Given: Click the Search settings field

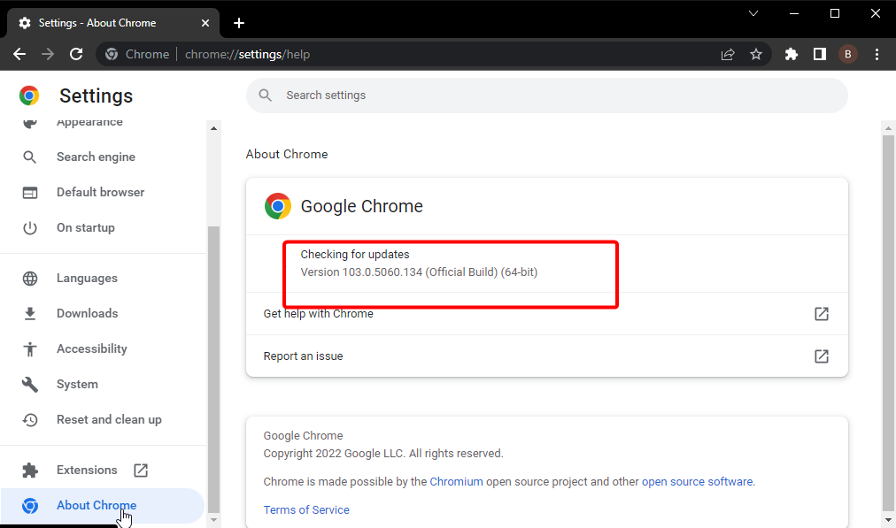Looking at the screenshot, I should (547, 96).
